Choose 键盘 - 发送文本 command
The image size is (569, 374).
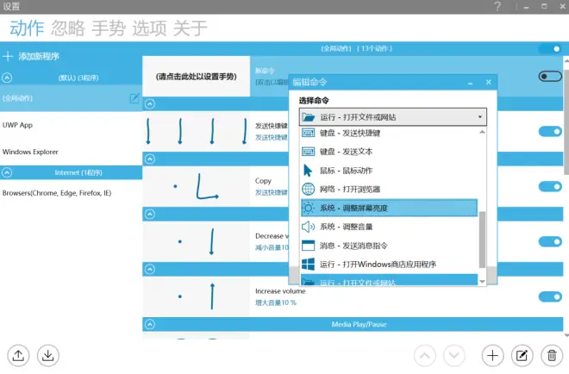coord(390,152)
